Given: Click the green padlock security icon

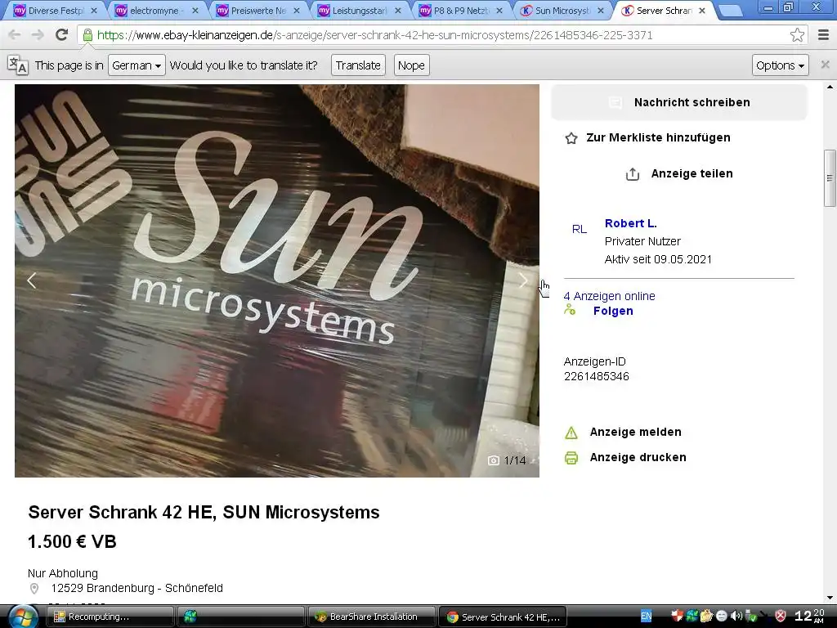Looking at the screenshot, I should point(87,35).
